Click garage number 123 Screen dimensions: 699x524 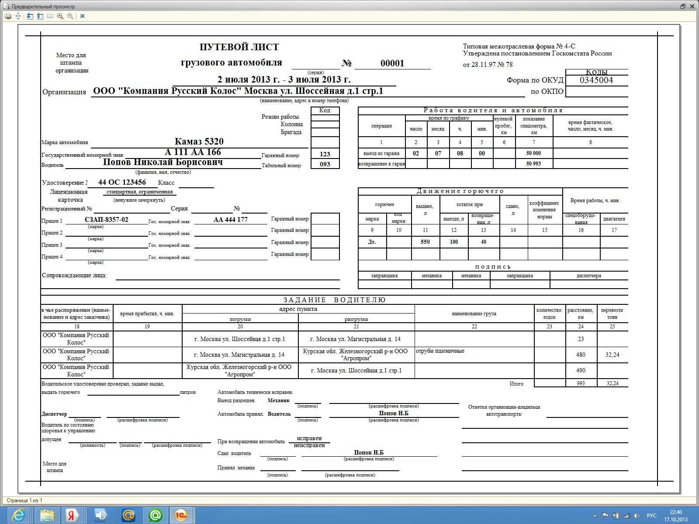(325, 154)
